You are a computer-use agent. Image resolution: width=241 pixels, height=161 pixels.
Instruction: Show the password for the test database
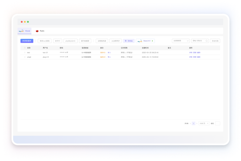coord(66,52)
